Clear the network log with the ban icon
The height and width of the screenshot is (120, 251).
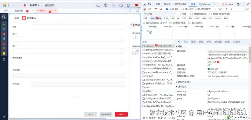(x=149, y=9)
